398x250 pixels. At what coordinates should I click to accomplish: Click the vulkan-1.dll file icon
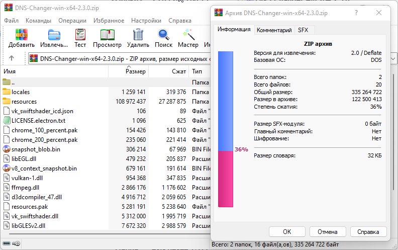7,178
